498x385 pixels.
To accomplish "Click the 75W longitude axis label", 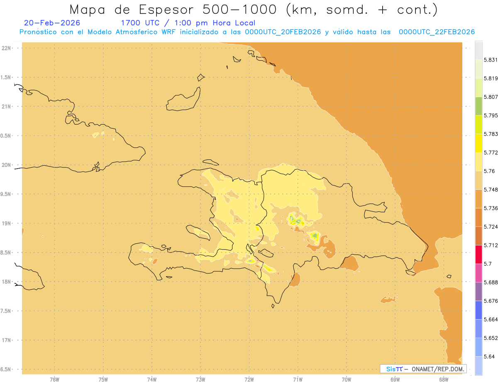I will 103,380.
